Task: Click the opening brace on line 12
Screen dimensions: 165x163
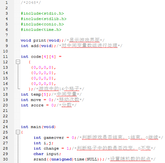Action: [x=30, y=62]
